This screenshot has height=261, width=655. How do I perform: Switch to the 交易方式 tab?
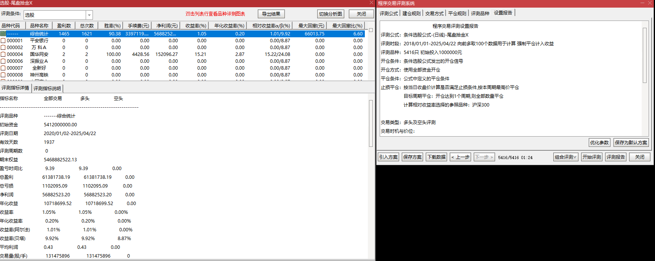click(435, 13)
